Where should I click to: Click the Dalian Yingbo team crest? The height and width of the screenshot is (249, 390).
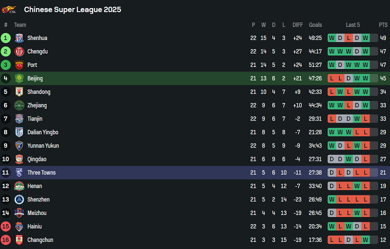(19, 132)
